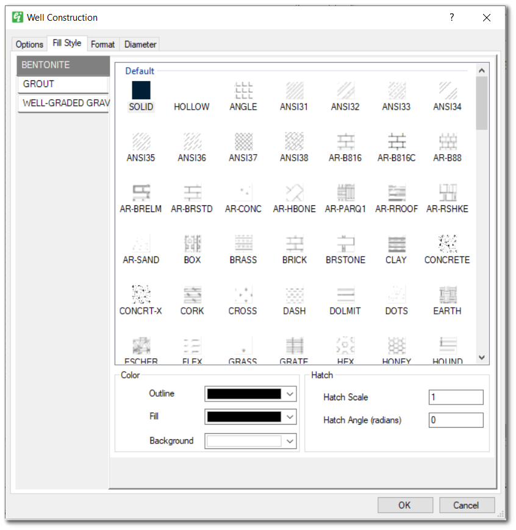
Task: Click the Cancel button
Action: (x=467, y=505)
